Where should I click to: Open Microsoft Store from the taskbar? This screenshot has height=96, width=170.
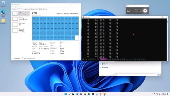(x=93, y=94)
